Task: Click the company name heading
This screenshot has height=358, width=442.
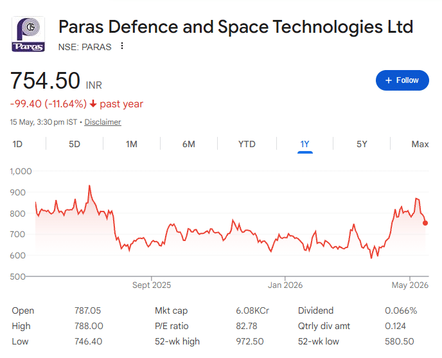Action: [x=236, y=27]
